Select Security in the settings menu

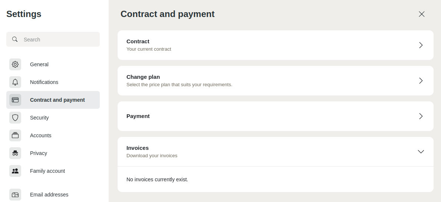[39, 118]
